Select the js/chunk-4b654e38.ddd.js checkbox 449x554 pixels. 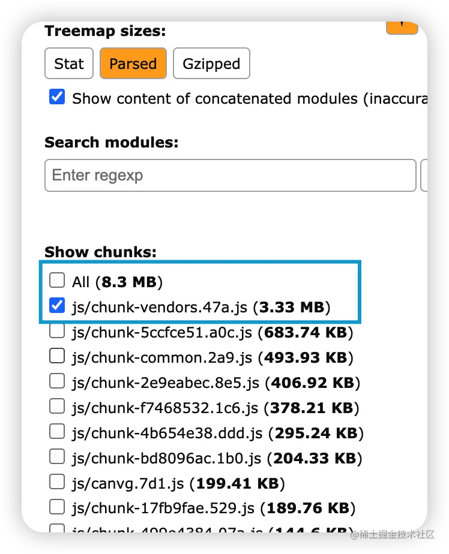57,432
